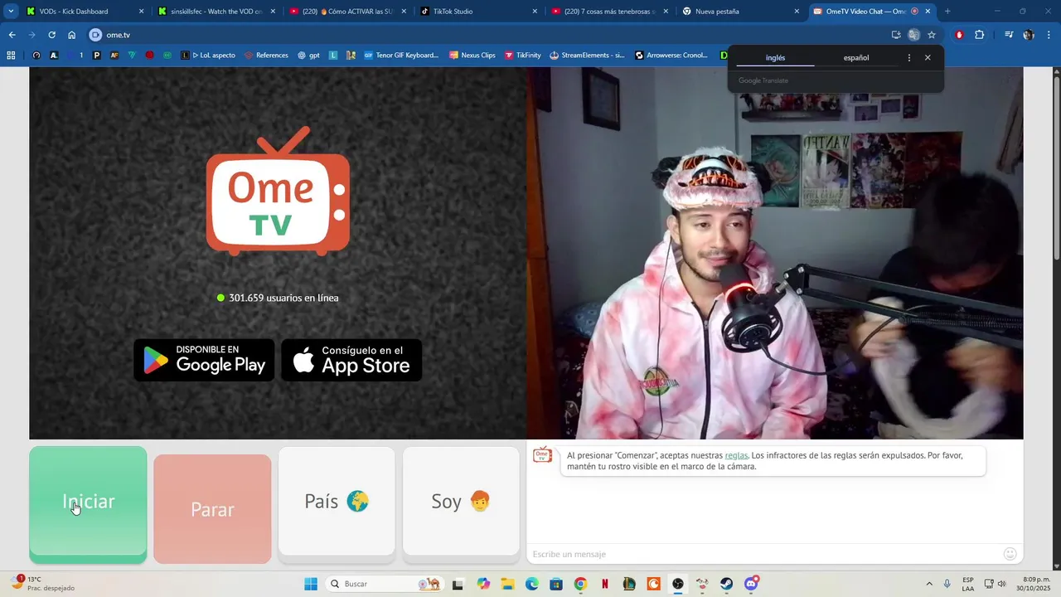This screenshot has width=1061, height=597.
Task: Open Netflix from taskbar
Action: (x=605, y=584)
